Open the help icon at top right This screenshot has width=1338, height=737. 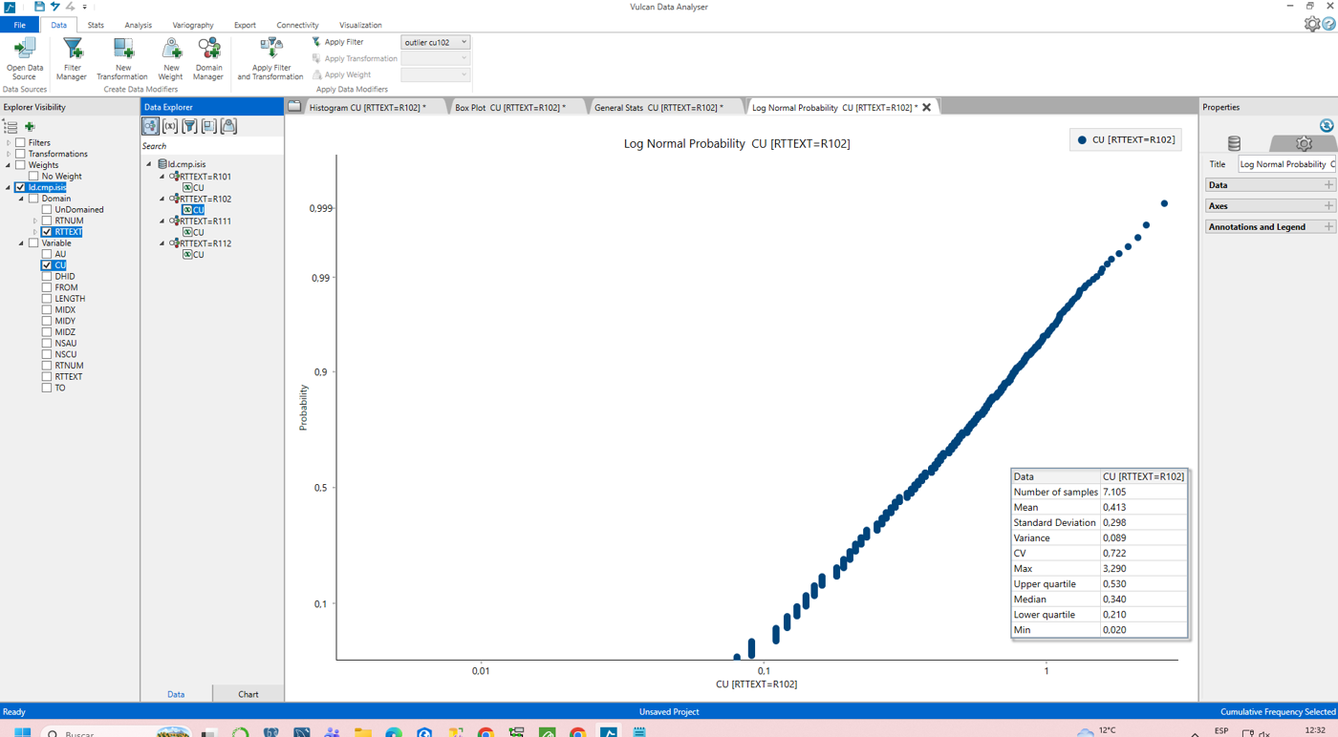click(x=1328, y=24)
